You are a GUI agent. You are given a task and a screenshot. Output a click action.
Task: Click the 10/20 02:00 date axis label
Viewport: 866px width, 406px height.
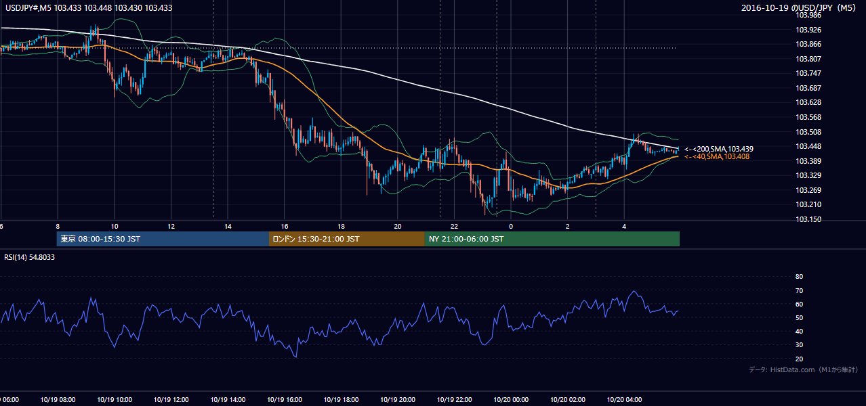click(568, 400)
